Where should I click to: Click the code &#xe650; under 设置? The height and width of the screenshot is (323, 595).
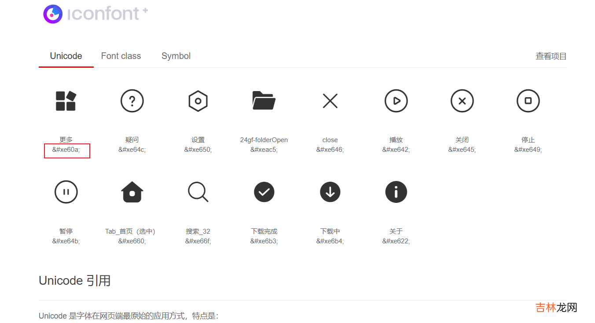pyautogui.click(x=198, y=150)
